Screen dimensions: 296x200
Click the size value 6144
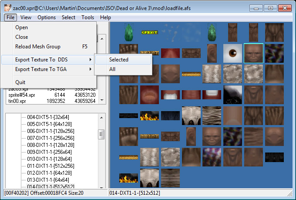coord(60,95)
